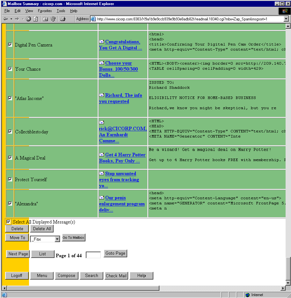
Task: Click the Forward arrow toolbar icon
Action: 17,19
